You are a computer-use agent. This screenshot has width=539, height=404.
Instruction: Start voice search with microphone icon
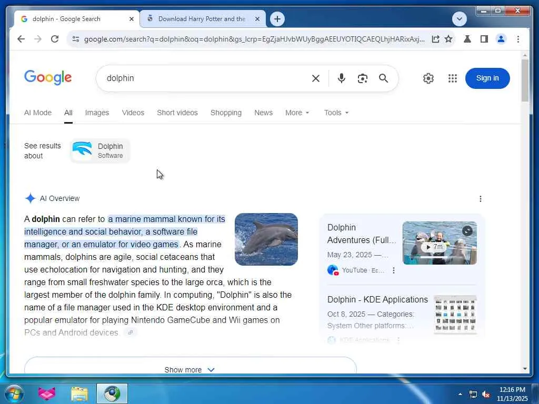pos(341,78)
